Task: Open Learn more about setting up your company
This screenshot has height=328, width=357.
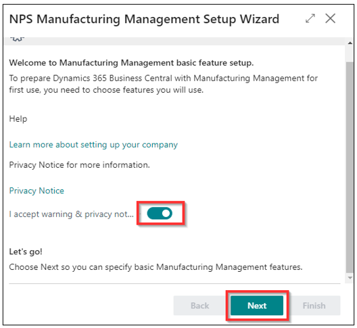Action: click(x=93, y=145)
